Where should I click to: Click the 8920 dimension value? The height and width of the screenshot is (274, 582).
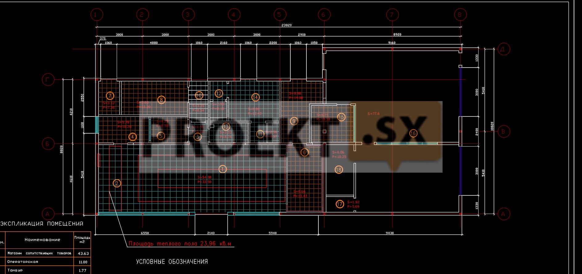click(x=397, y=34)
